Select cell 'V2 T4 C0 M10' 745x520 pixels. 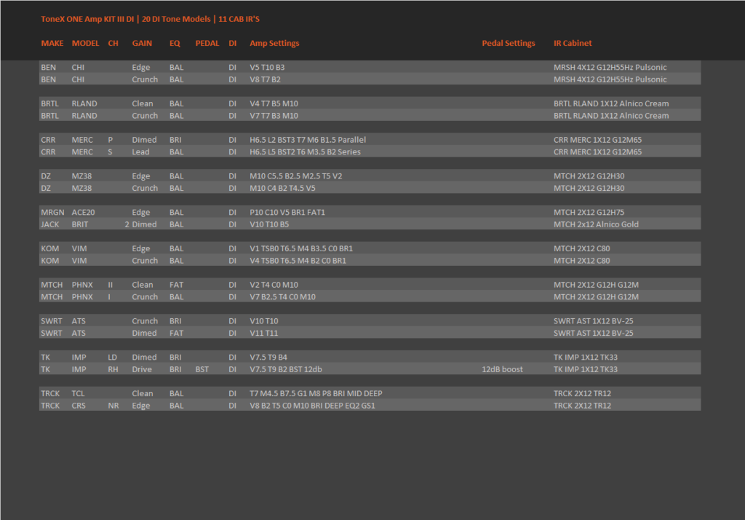point(274,285)
